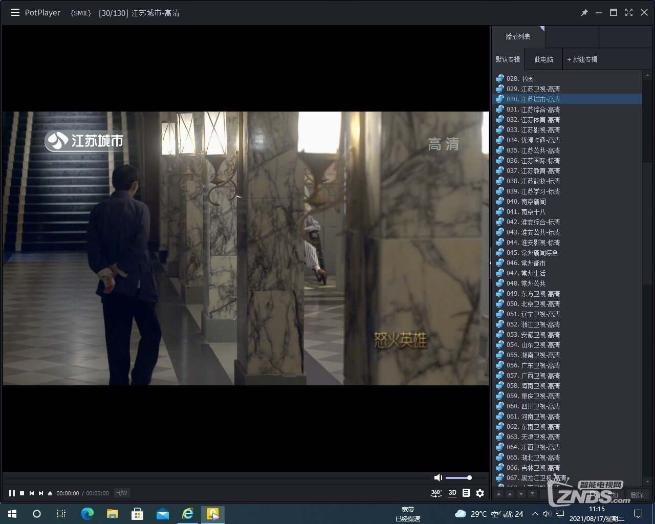Collapse playlist panel via side handle
Screen dimensions: 655x524
[490, 263]
